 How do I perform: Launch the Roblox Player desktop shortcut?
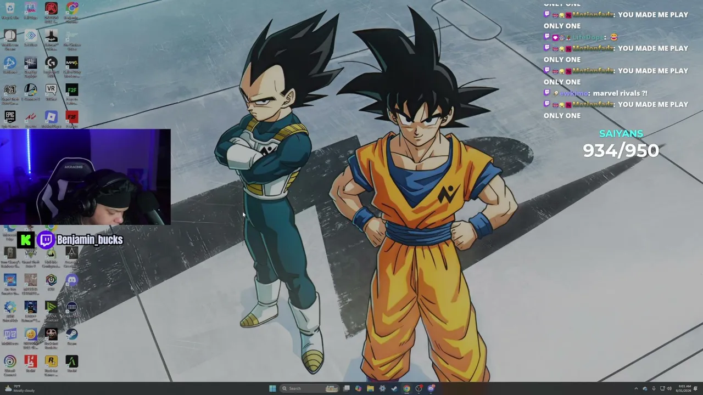51,117
